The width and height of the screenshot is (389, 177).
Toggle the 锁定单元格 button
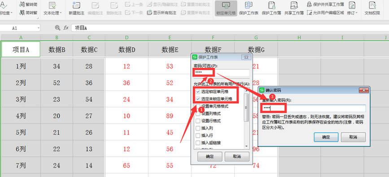(x=226, y=8)
